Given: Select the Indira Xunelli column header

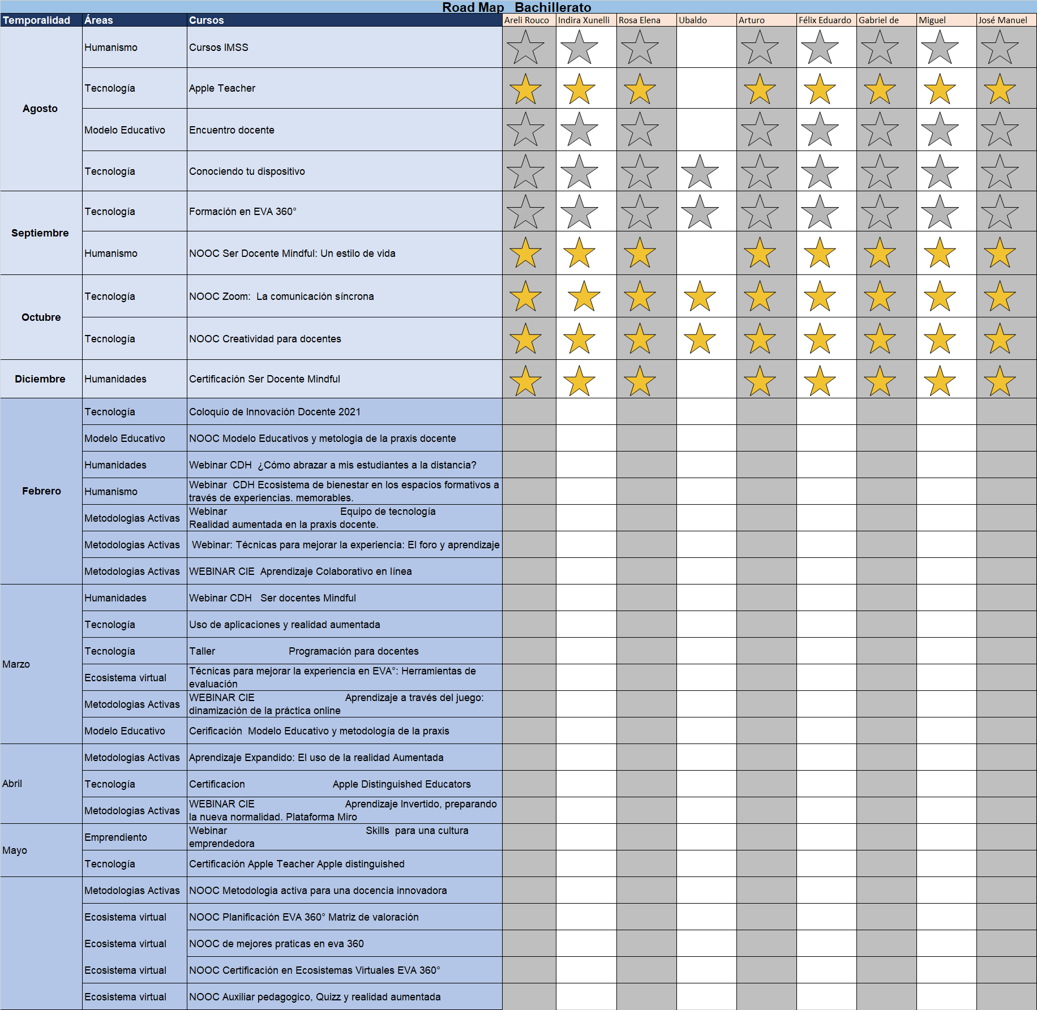Looking at the screenshot, I should coord(586,20).
